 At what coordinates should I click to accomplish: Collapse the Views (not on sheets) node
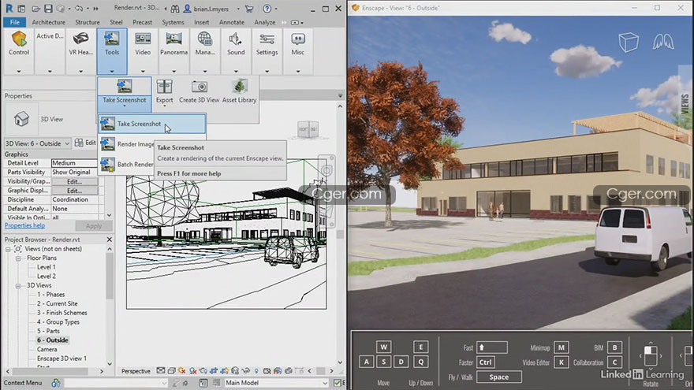8,250
